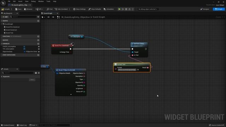Open play options three-dot menu
This screenshot has width=226, height=127.
click(133, 9)
